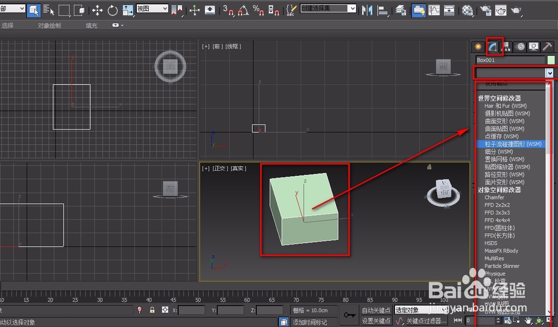
Task: Click the large Set Keys key icon
Action: pos(349,315)
